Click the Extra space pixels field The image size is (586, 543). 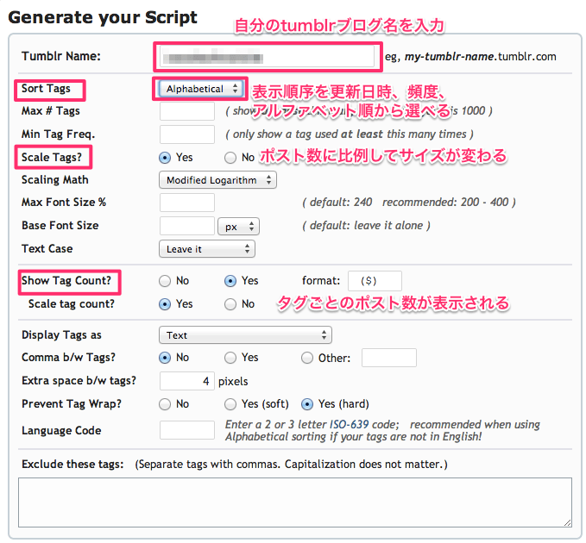tap(187, 381)
